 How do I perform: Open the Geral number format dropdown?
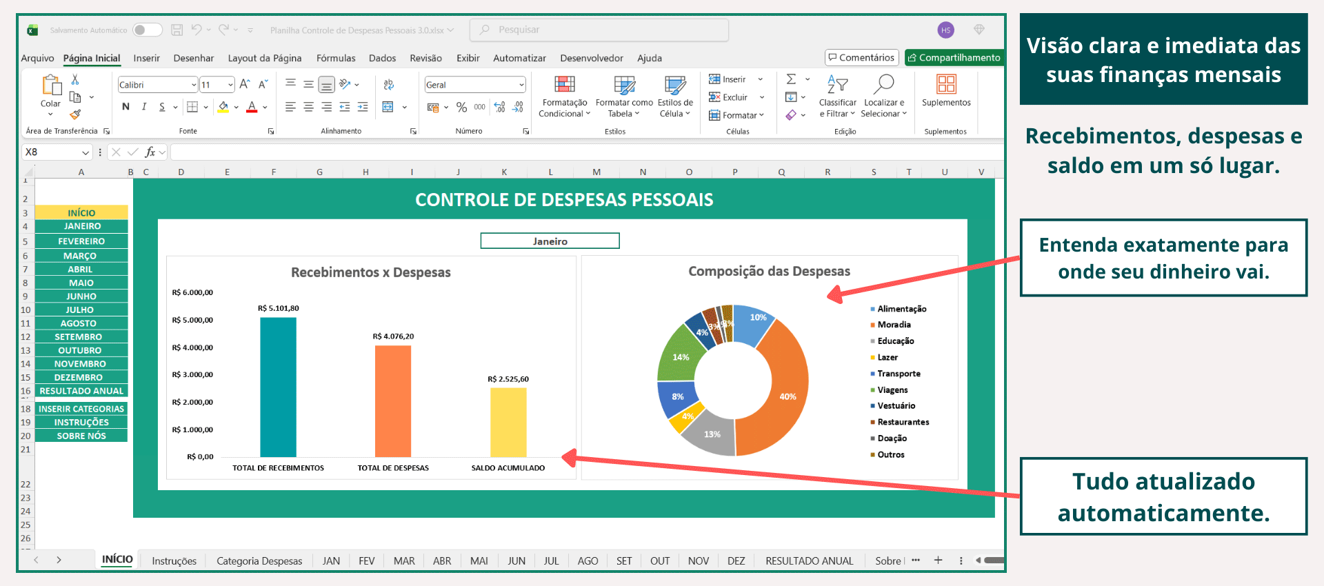(x=521, y=85)
